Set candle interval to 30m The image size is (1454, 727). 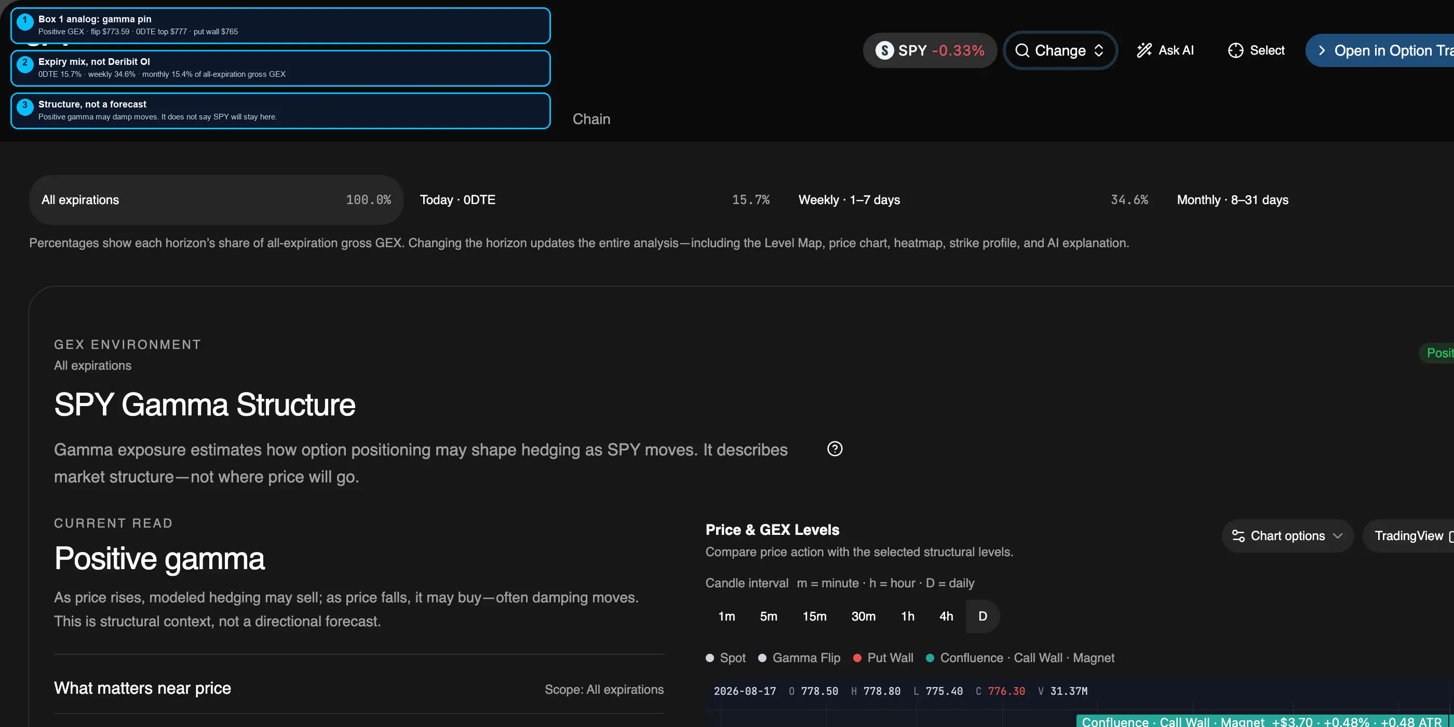click(863, 616)
